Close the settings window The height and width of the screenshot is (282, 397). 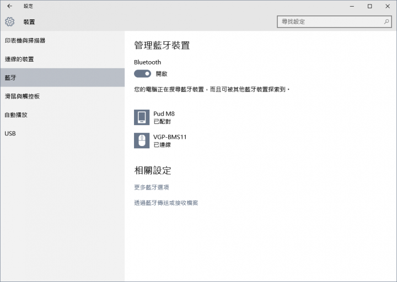tap(388, 6)
